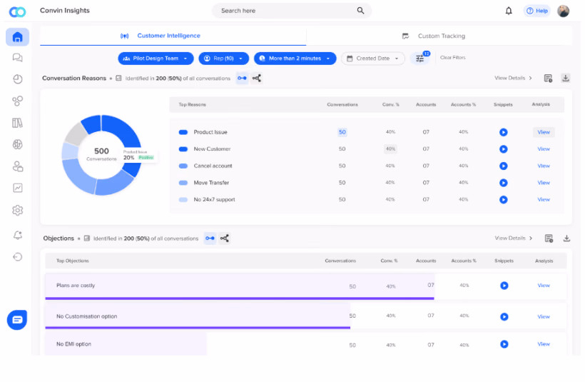The height and width of the screenshot is (382, 585).
Task: Toggle tree view for Objections
Action: 224,238
